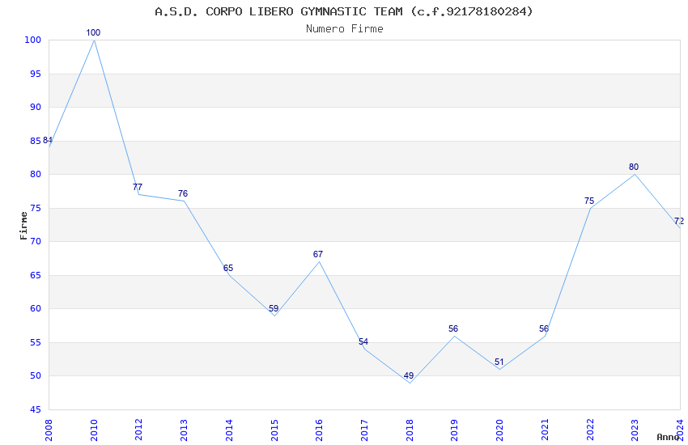Select the data label 84 for 2008
This screenshot has height=445, width=688.
point(48,140)
